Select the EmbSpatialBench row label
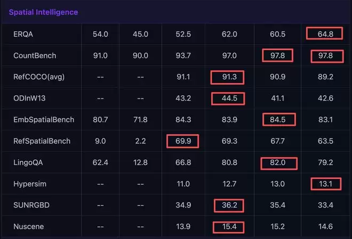The image size is (352, 239). tap(44, 120)
